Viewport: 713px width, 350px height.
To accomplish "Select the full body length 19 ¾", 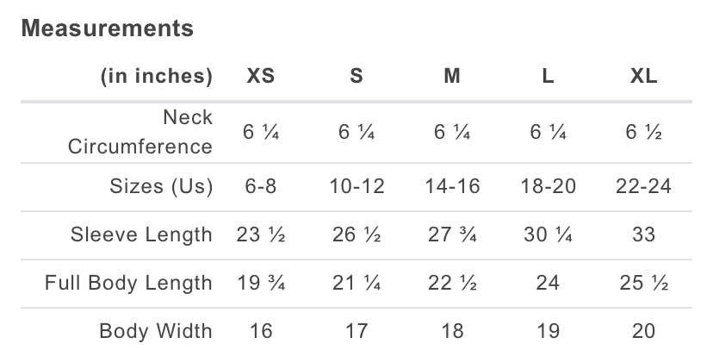I will point(261,283).
